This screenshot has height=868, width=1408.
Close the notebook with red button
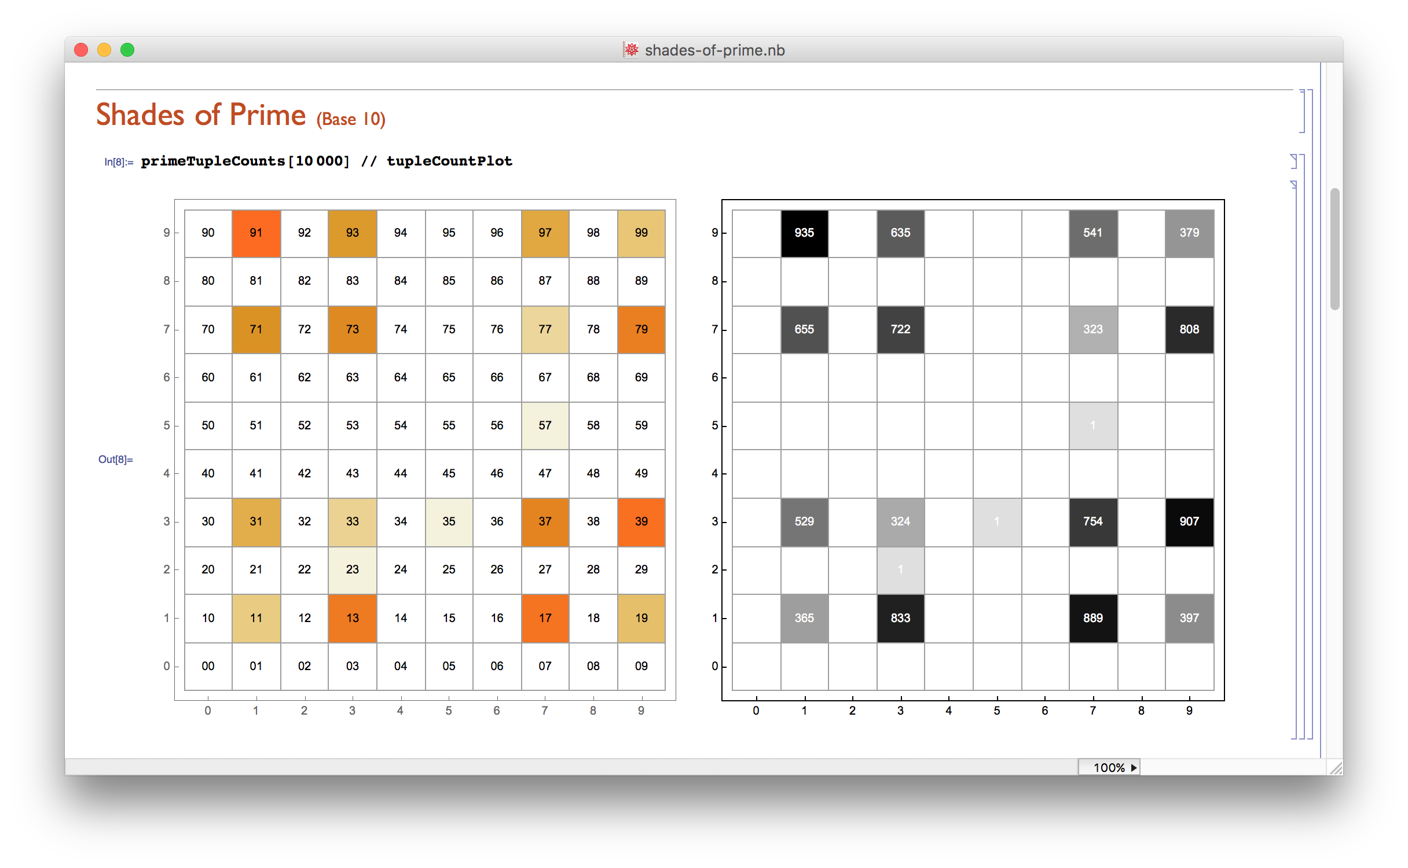pos(81,50)
